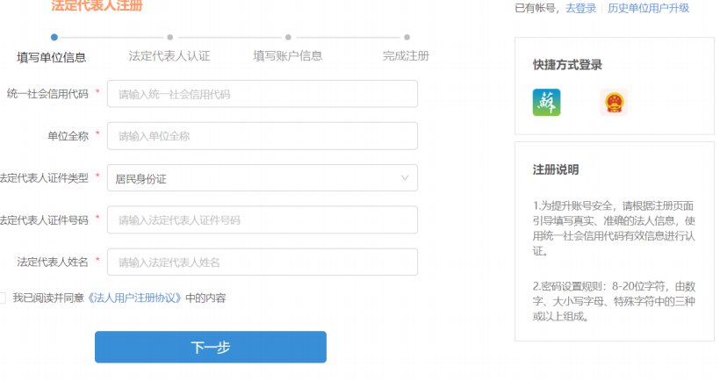The image size is (720, 388).
Task: Click the 法定代表人姓名 input box
Action: [262, 262]
